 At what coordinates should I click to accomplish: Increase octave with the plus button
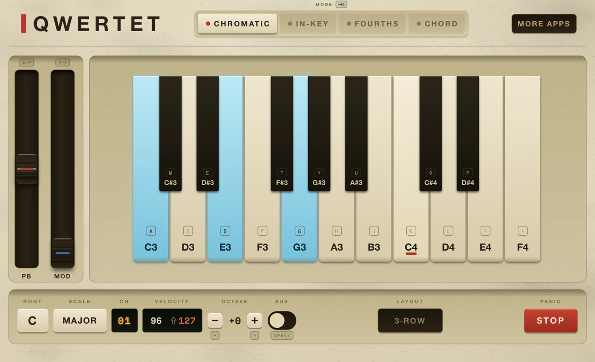[x=255, y=320]
